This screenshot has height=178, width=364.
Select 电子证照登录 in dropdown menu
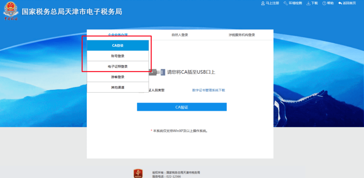(118, 66)
